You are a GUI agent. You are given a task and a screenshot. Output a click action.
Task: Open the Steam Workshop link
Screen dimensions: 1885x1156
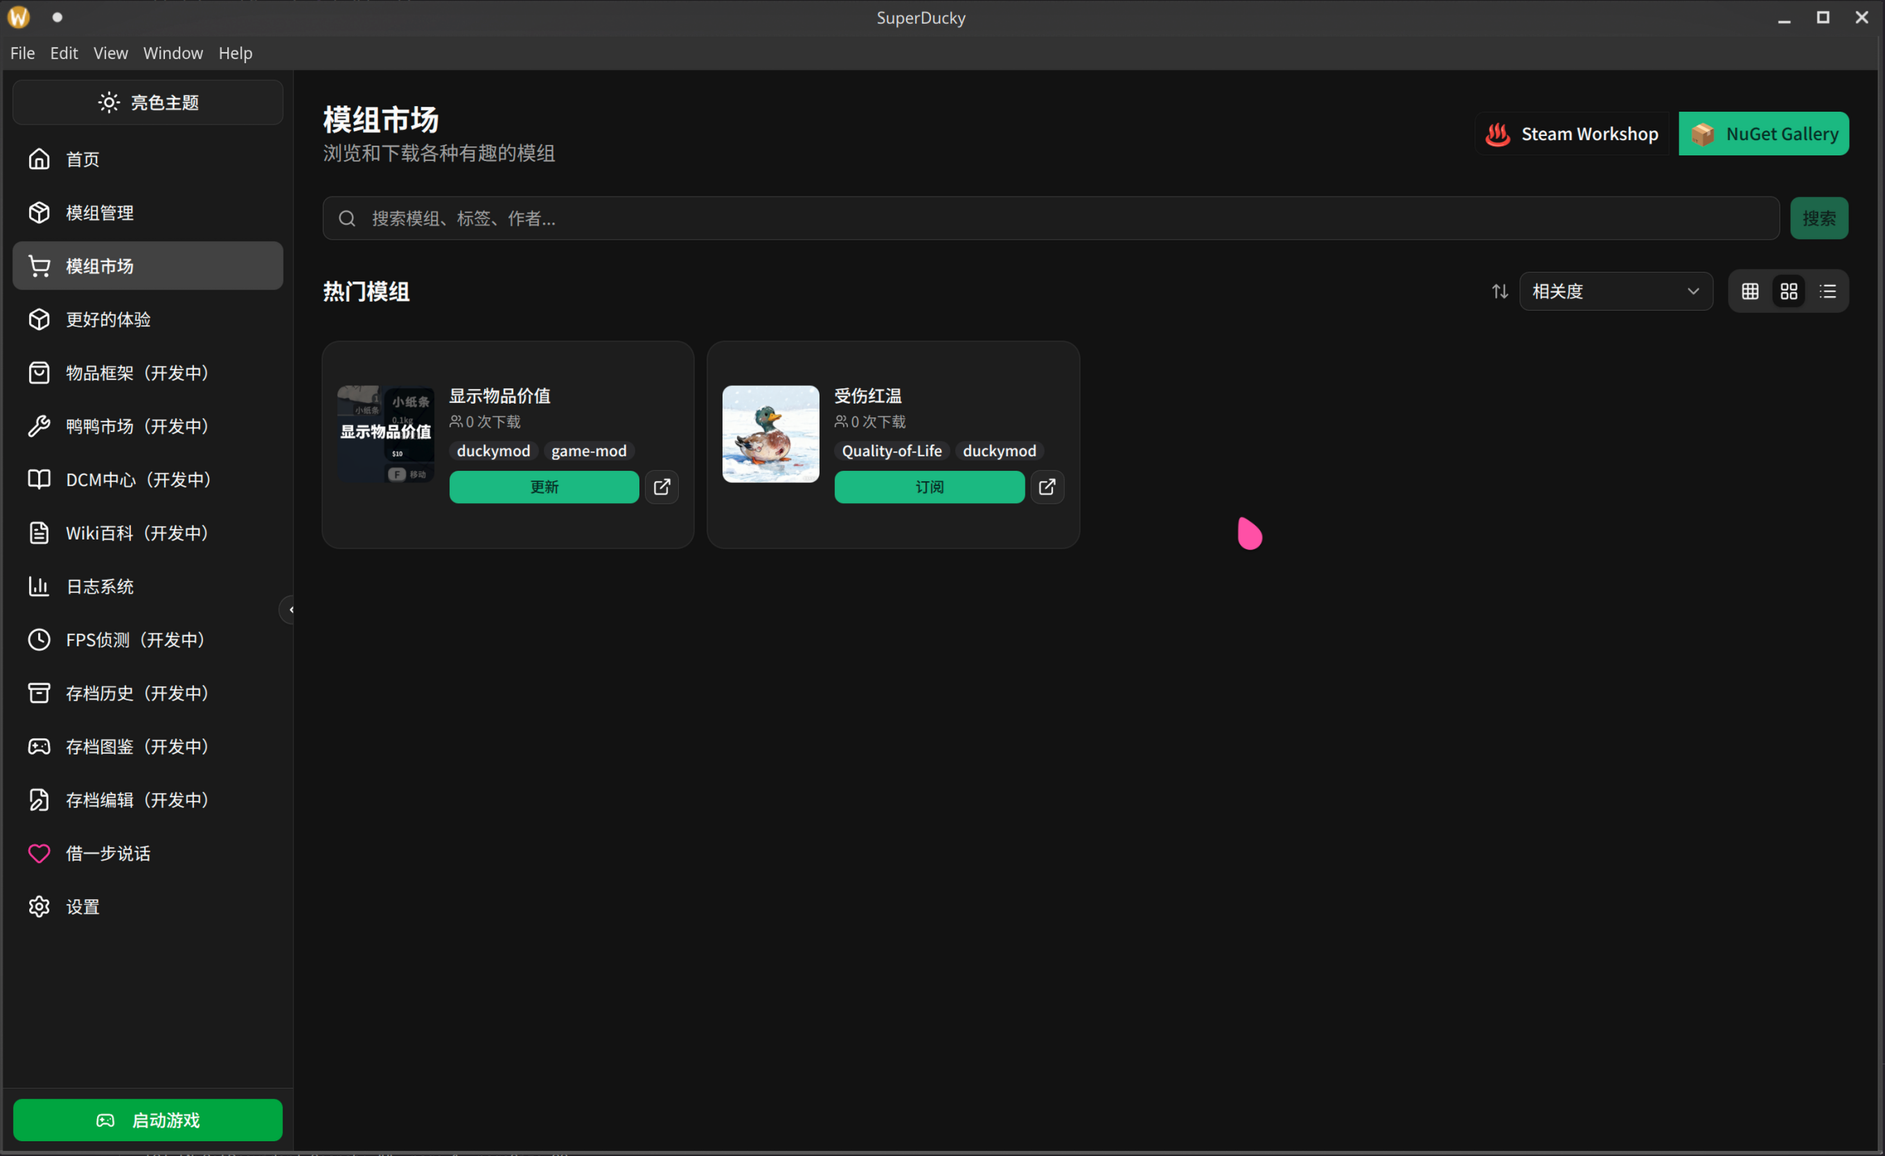1572,133
